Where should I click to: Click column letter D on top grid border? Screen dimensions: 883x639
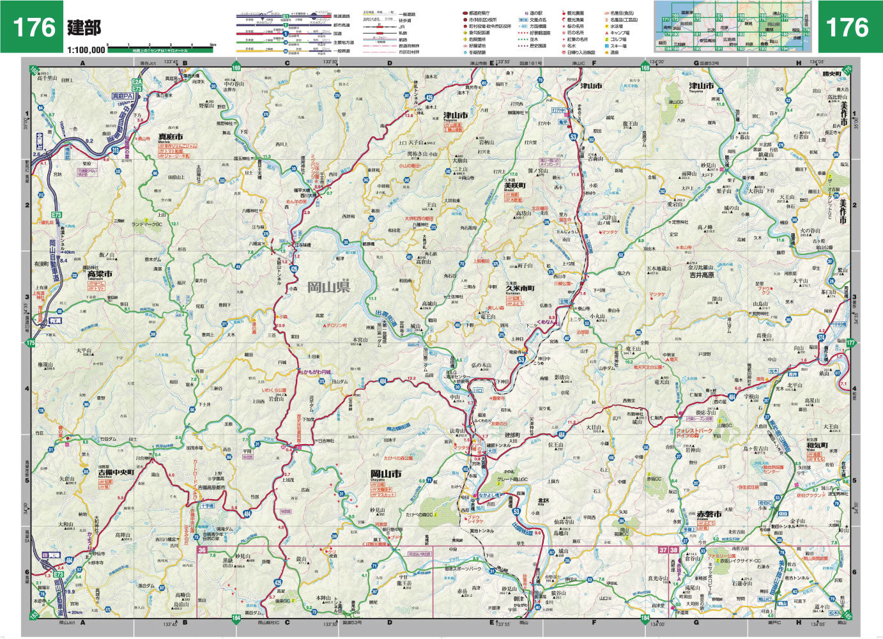pos(389,63)
